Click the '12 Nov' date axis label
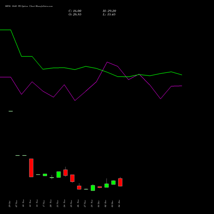The height and width of the screenshot is (214, 214). point(30,204)
